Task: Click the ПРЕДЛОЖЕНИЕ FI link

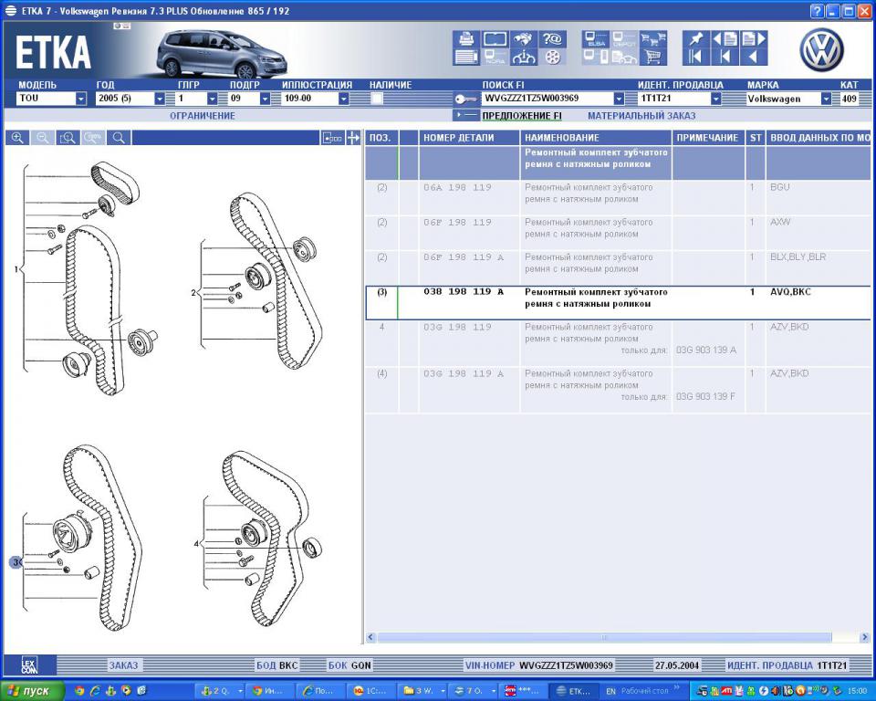Action: [x=522, y=116]
